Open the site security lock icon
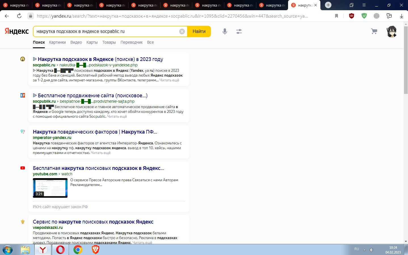Image resolution: width=408 pixels, height=255 pixels. 31,16
